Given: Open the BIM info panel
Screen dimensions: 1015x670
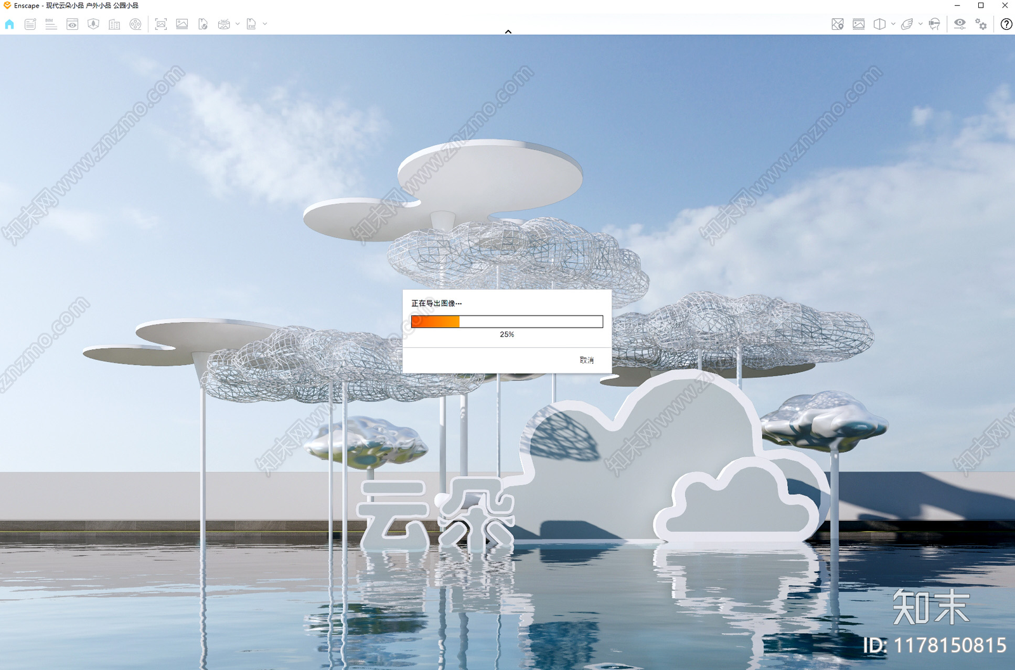Looking at the screenshot, I should pyautogui.click(x=51, y=24).
